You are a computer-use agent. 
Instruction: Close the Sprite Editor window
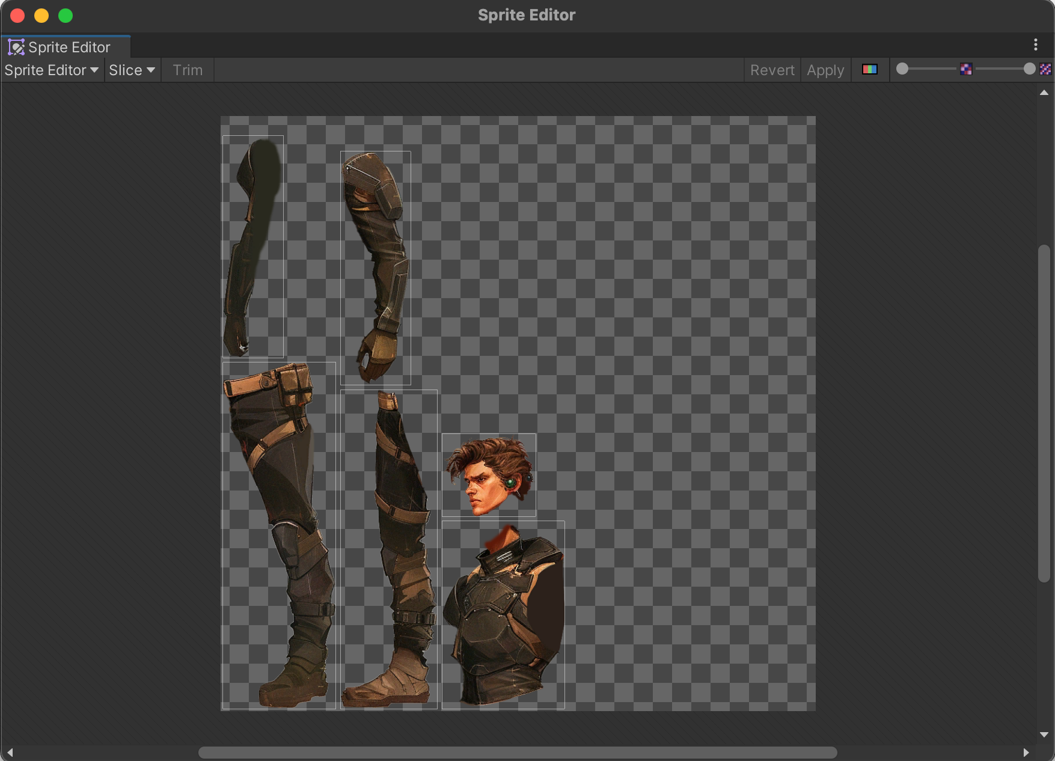[x=17, y=16]
